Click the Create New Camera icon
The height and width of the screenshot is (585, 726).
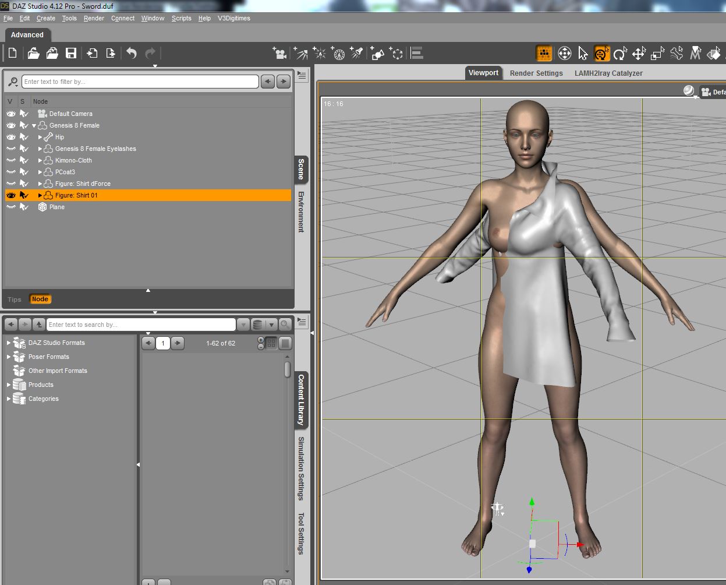click(x=280, y=54)
